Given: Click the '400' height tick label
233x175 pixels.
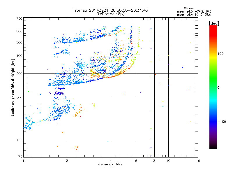Looking at the screenshot, I should (19, 56).
